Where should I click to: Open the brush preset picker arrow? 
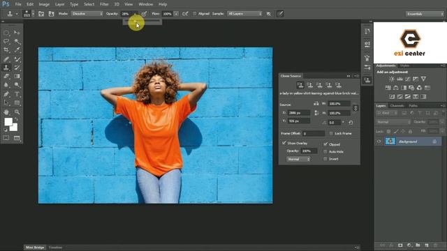click(33, 14)
